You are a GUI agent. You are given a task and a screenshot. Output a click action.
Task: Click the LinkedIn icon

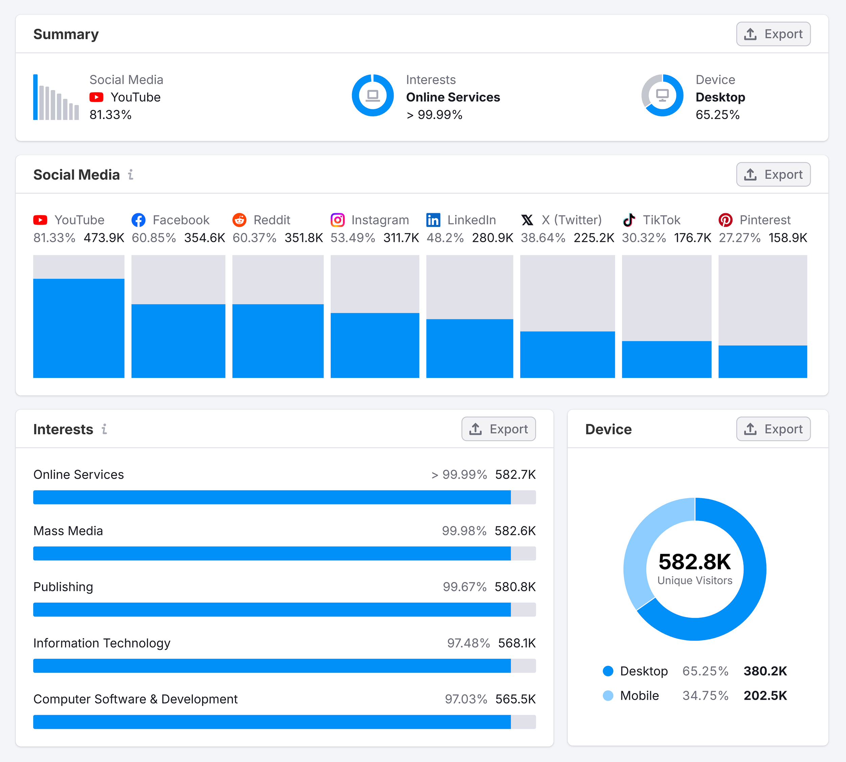[x=433, y=220]
